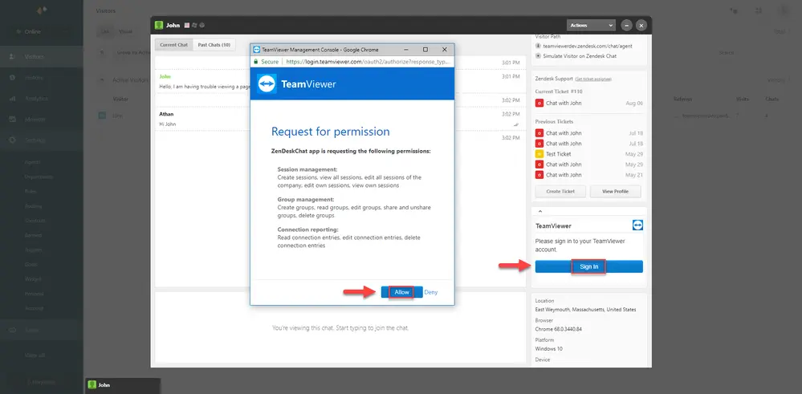Click the chat message input area
Viewport: 802px width, 394px height.
point(340,327)
